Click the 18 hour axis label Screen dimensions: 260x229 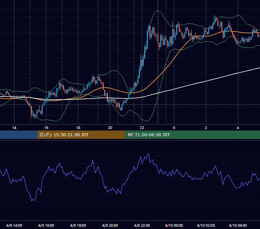click(78, 128)
